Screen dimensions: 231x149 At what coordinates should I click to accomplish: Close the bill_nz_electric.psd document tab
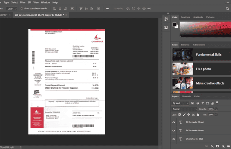(x=66, y=15)
